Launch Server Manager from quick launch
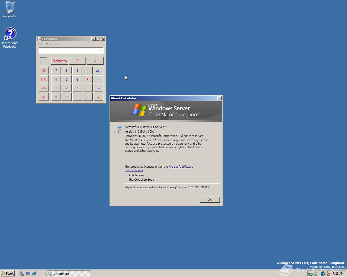Image resolution: width=347 pixels, height=277 pixels. pyautogui.click(x=21, y=273)
